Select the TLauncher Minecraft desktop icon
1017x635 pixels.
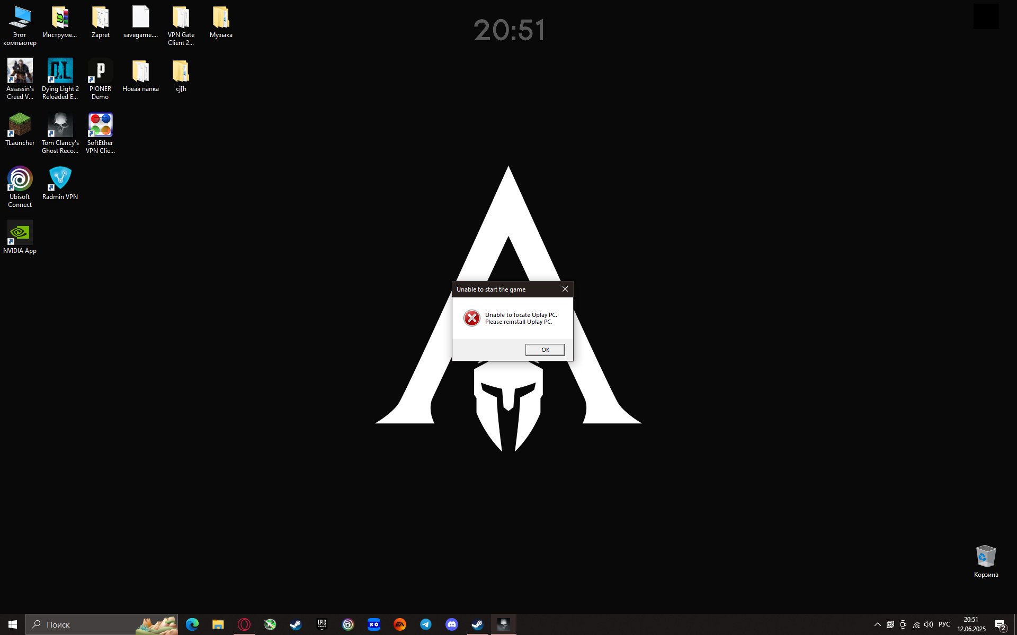coord(20,129)
